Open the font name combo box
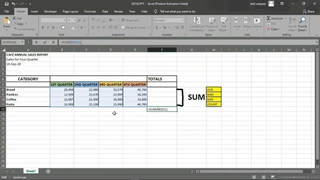 (53, 20)
